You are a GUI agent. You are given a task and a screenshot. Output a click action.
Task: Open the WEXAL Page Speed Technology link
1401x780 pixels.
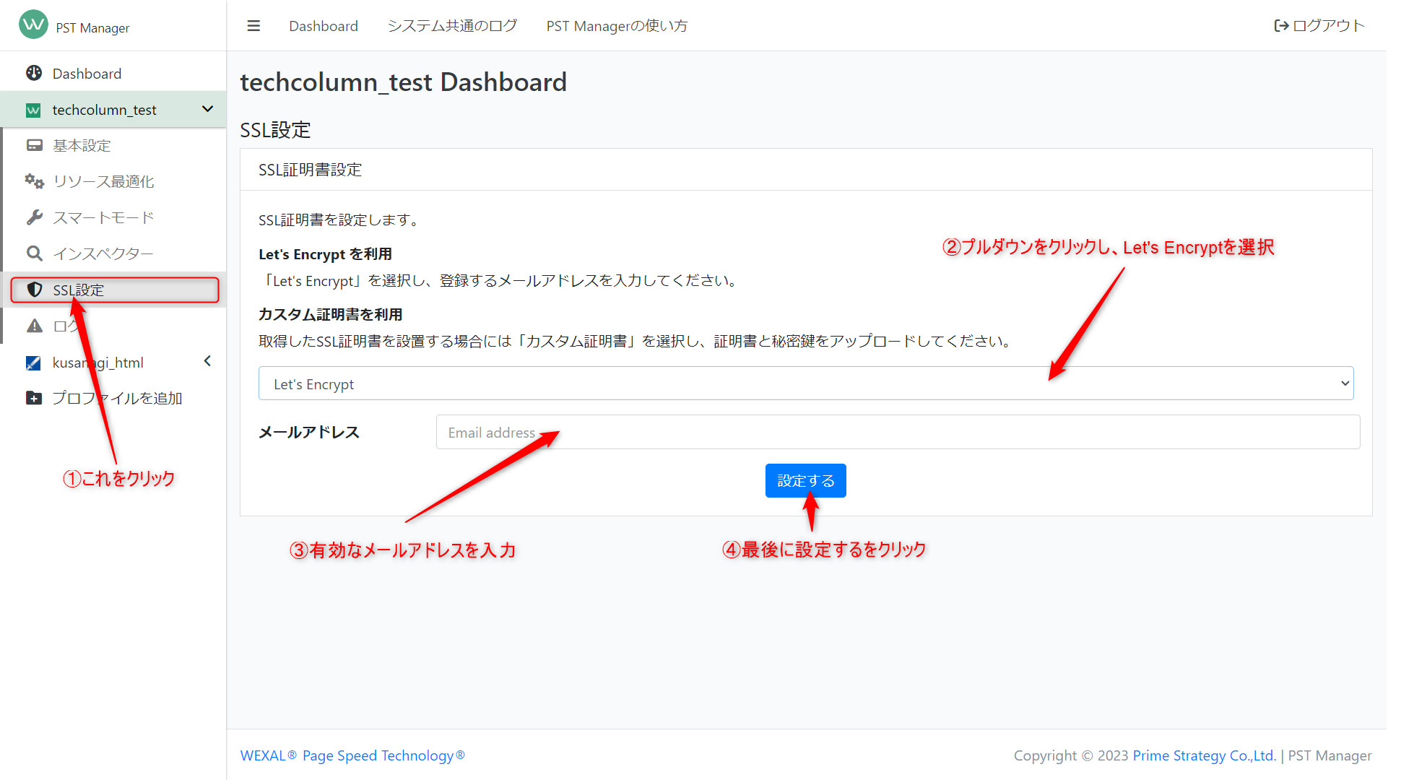point(352,755)
